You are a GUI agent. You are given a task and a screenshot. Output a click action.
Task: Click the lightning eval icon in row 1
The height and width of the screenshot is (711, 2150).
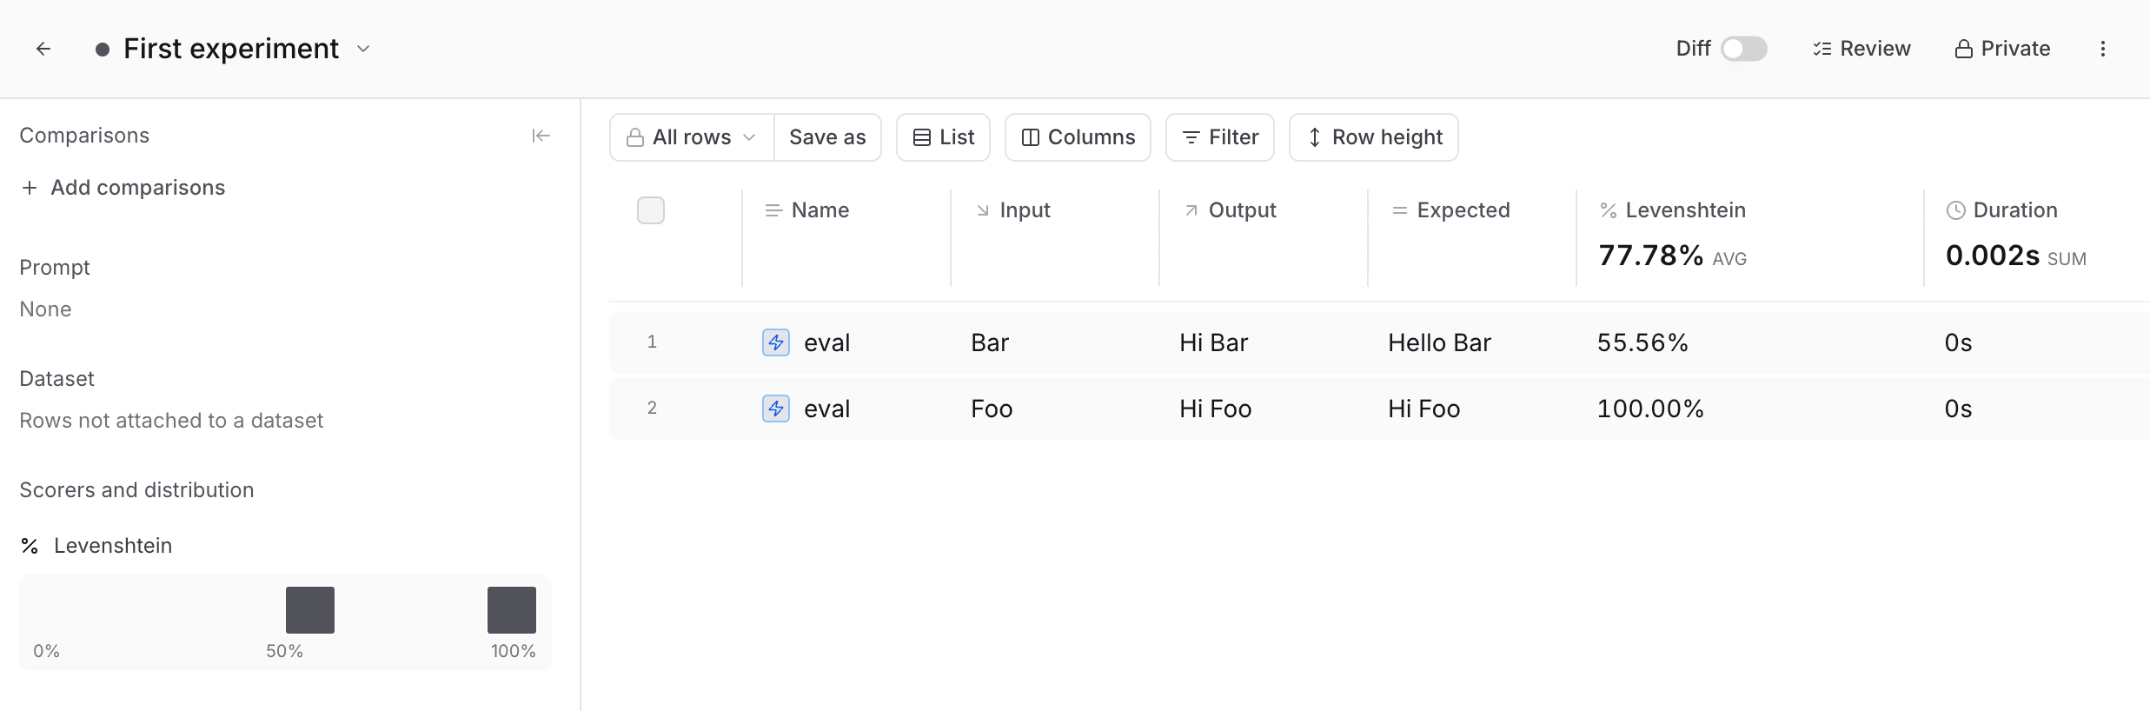coord(775,342)
